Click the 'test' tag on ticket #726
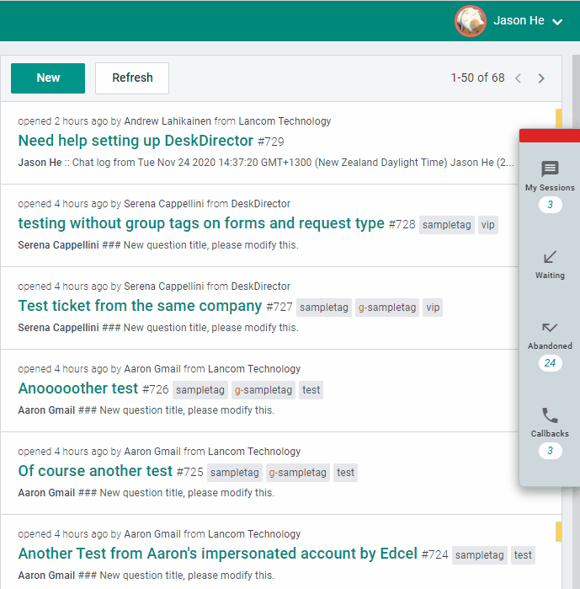 (x=311, y=390)
